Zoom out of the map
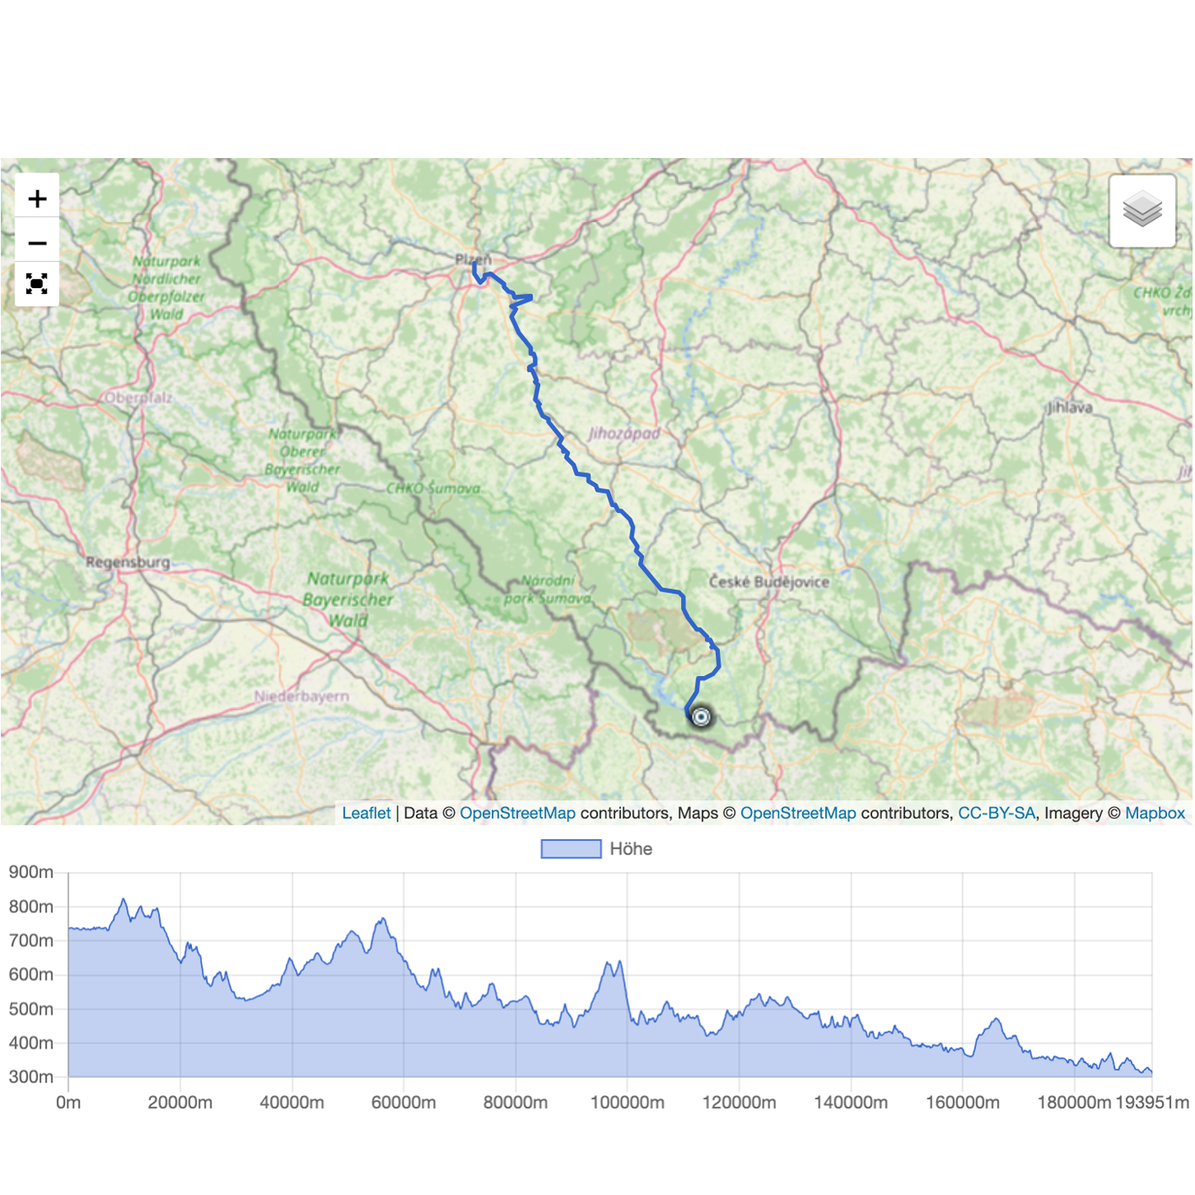Viewport: 1195px width, 1195px height. point(37,243)
